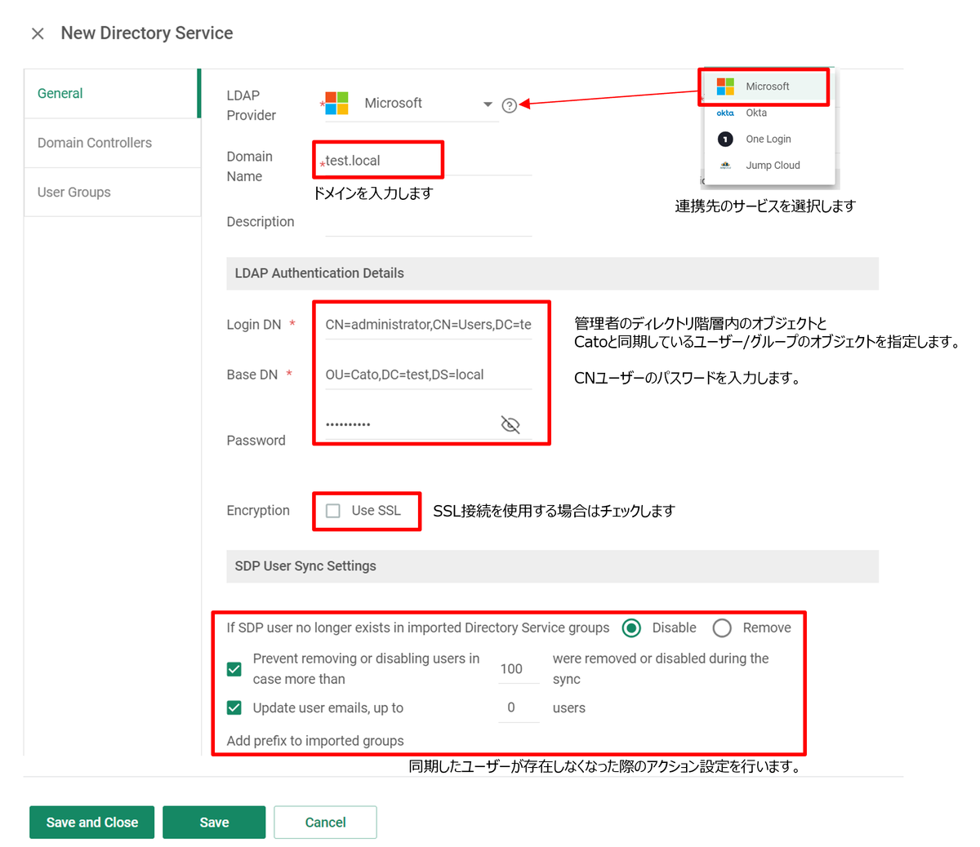Image resolution: width=980 pixels, height=847 pixels.
Task: Toggle Update user emails checkbox
Action: (x=234, y=707)
